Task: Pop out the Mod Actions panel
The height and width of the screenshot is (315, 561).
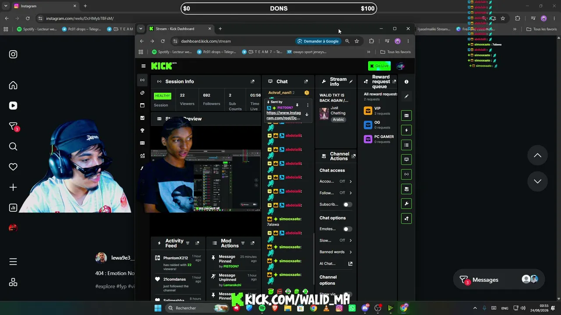Action: [252, 243]
